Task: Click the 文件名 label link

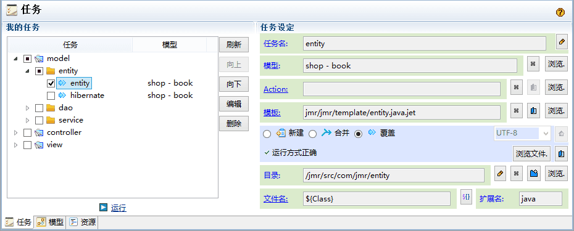Action: 276,199
